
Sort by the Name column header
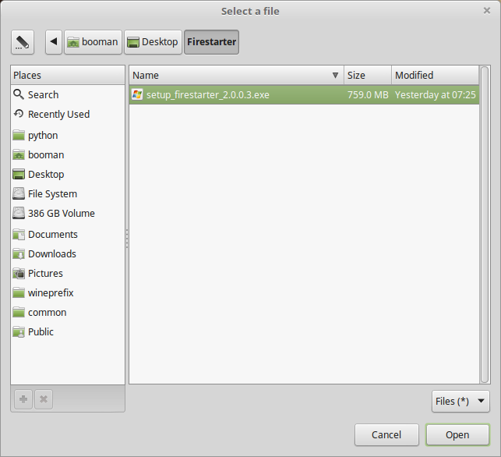click(x=237, y=75)
